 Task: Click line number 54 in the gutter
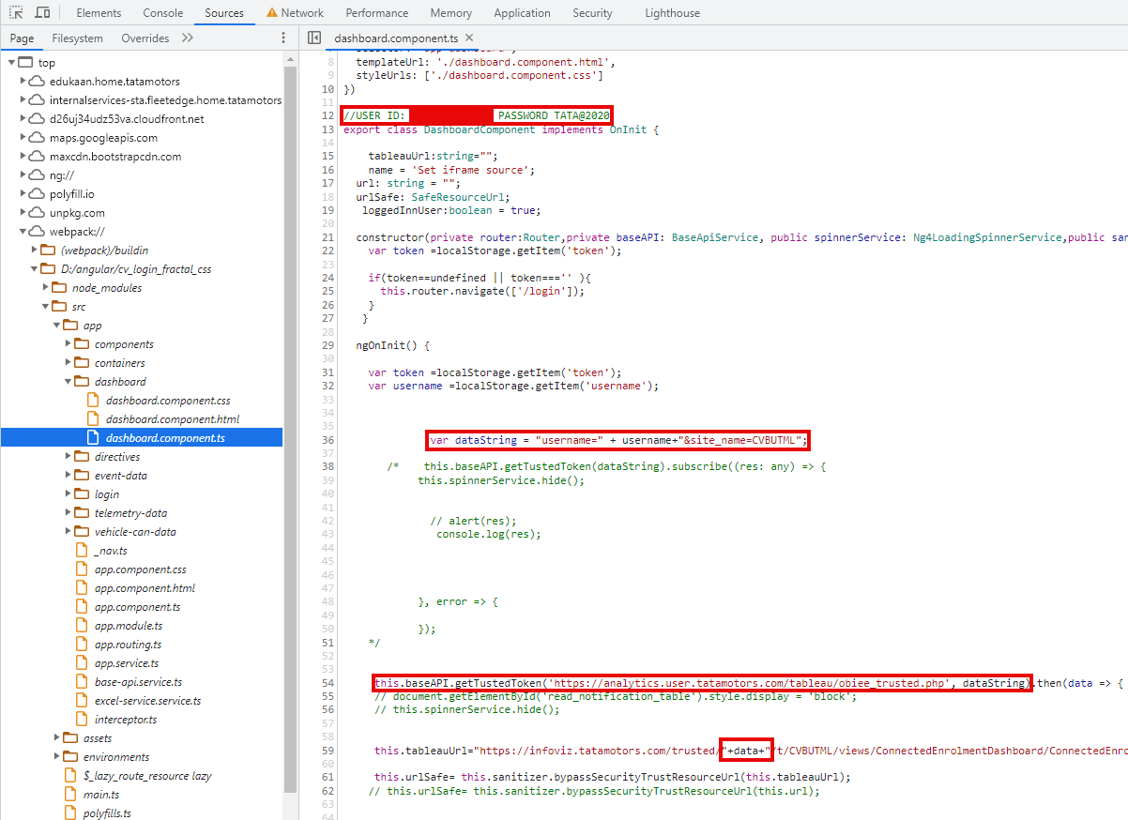click(328, 682)
